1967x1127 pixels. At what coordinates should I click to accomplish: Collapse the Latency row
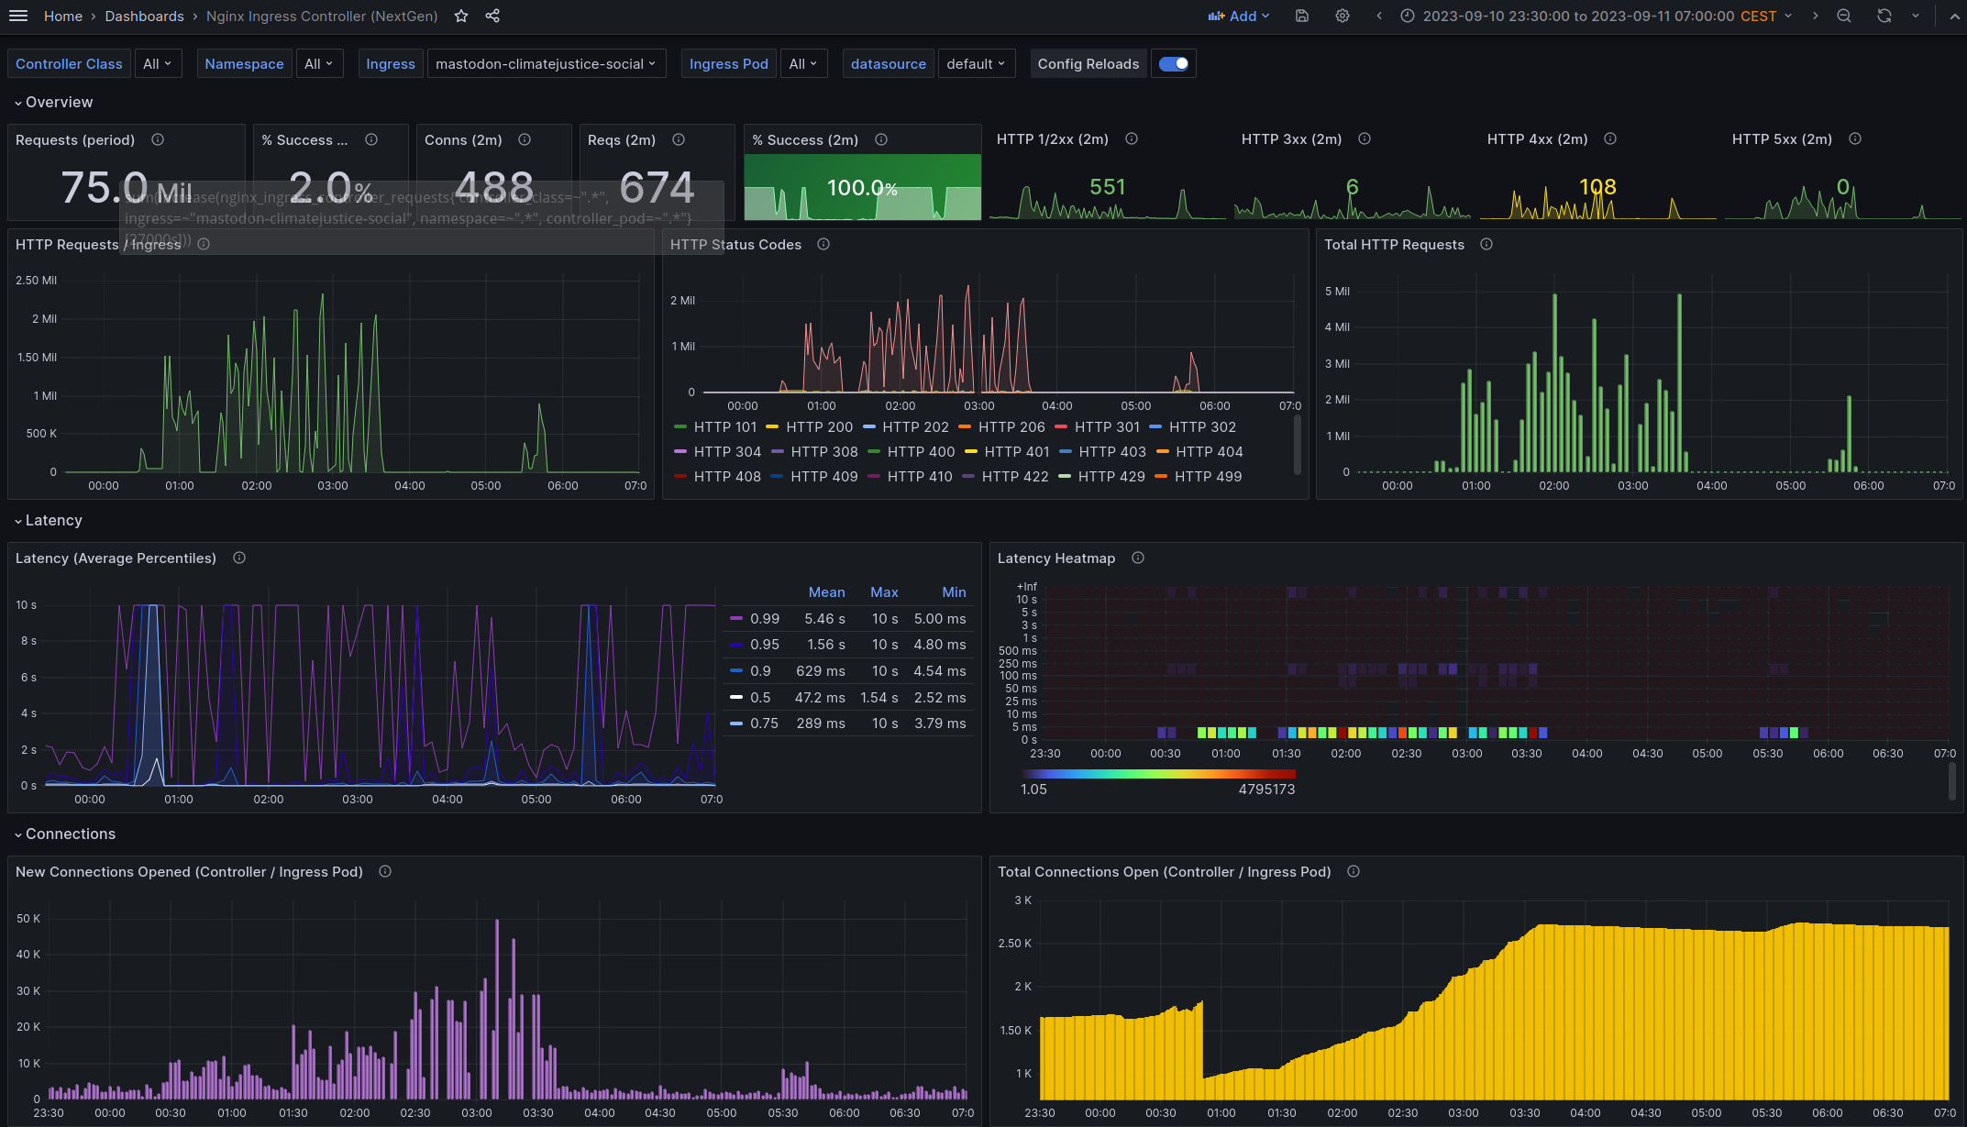pos(48,520)
